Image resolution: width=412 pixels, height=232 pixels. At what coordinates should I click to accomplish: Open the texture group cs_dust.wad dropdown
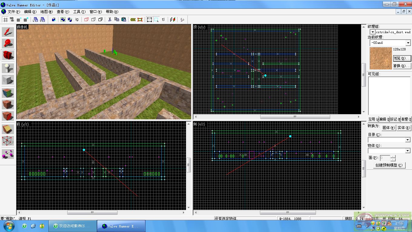pos(372,32)
